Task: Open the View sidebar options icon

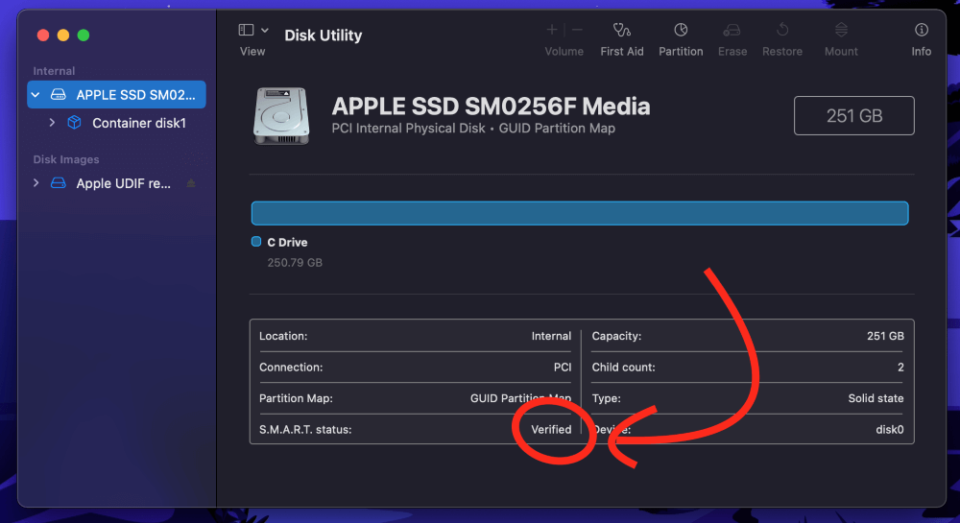Action: [246, 30]
